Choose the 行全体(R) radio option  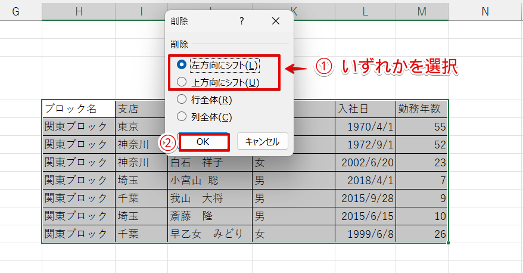pos(204,100)
